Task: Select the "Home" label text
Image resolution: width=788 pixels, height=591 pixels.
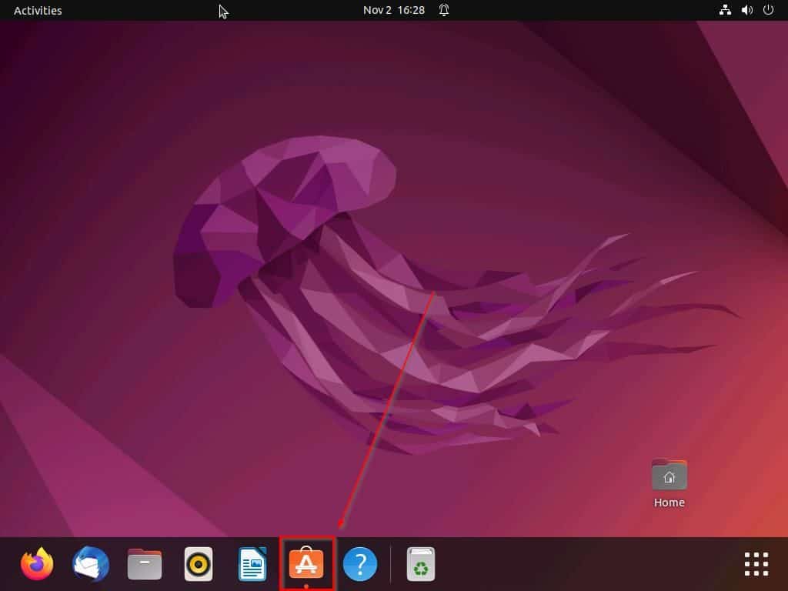Action: (669, 503)
